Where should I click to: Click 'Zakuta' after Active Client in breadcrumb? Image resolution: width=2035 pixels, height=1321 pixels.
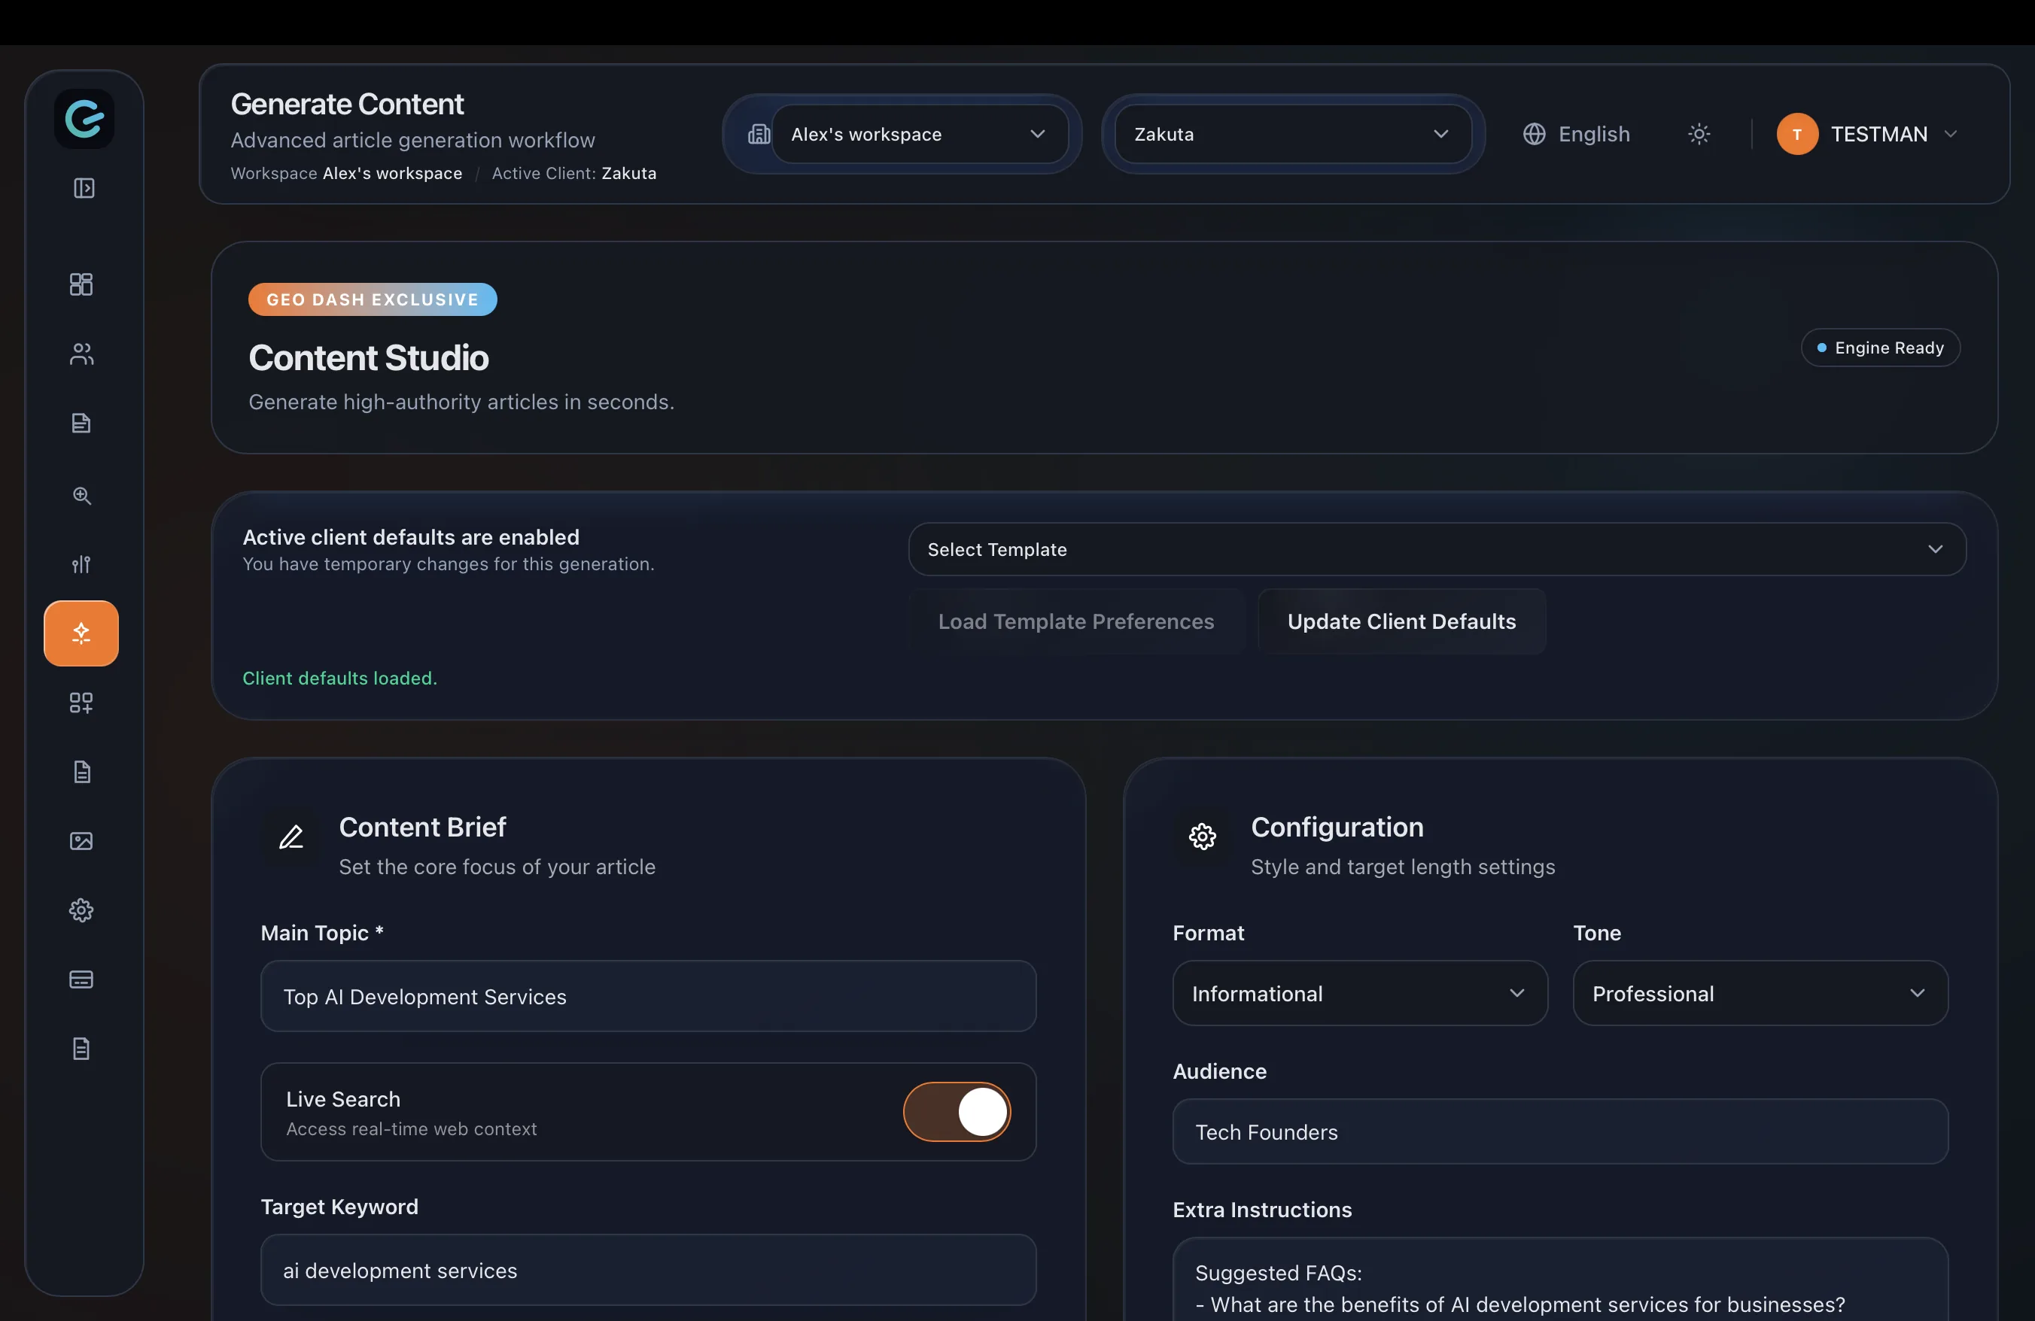pyautogui.click(x=628, y=174)
